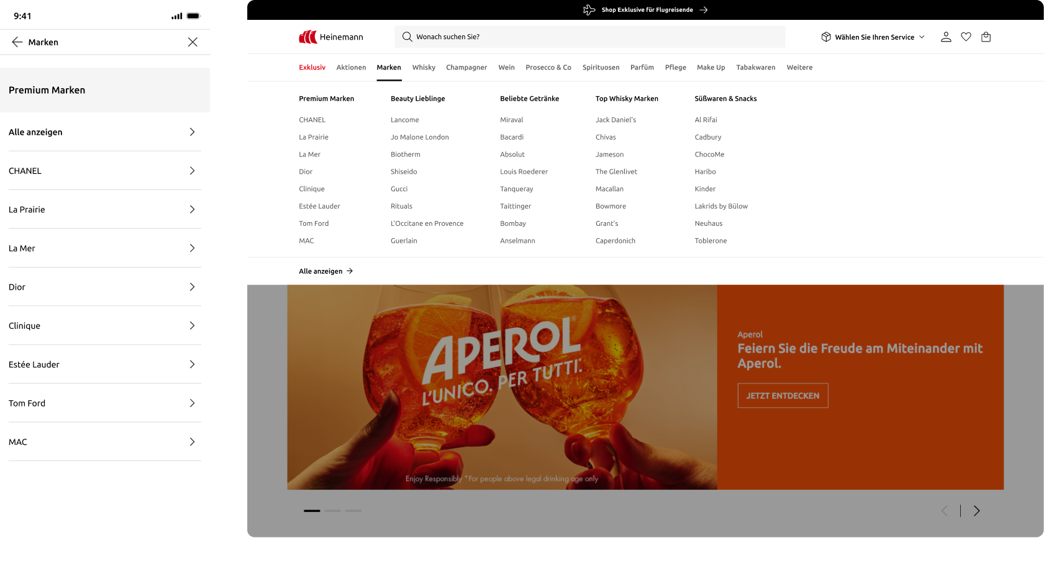The height and width of the screenshot is (566, 1044).
Task: Click the Heinemann logo
Action: click(331, 37)
